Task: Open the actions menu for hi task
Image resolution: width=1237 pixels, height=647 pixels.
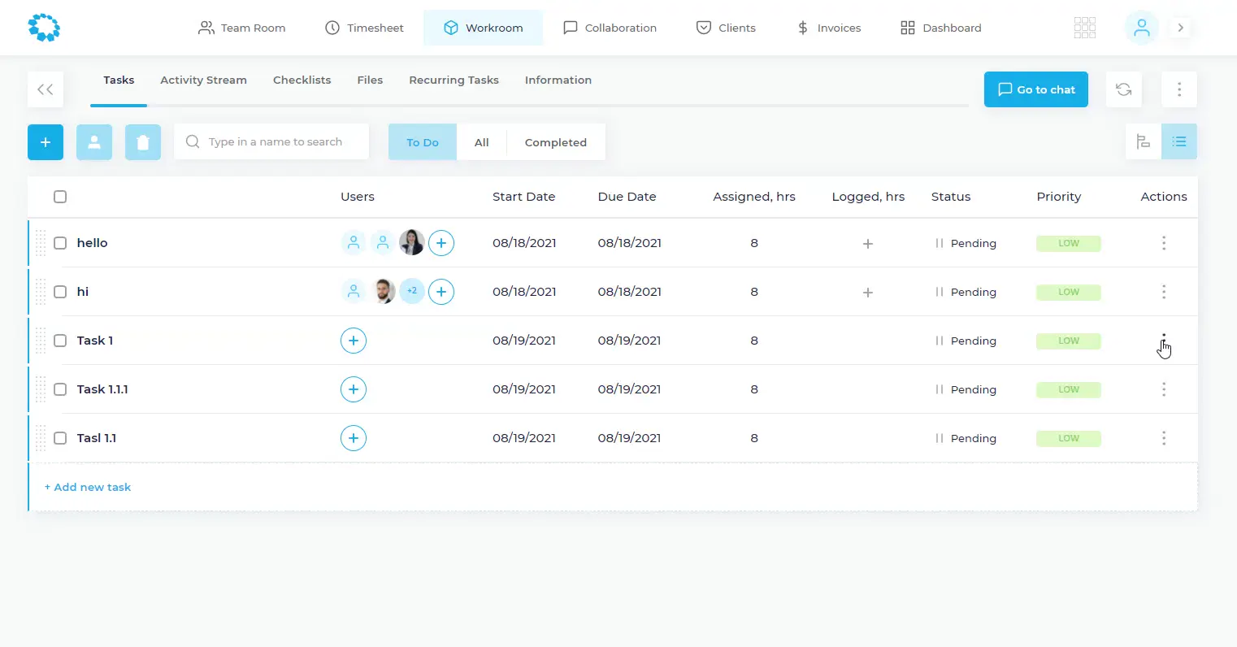Action: 1163,292
